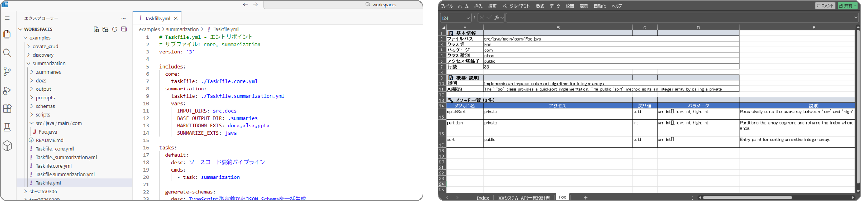Image resolution: width=861 pixels, height=201 pixels.
Task: Open the Search view in activity bar
Action: tap(7, 53)
